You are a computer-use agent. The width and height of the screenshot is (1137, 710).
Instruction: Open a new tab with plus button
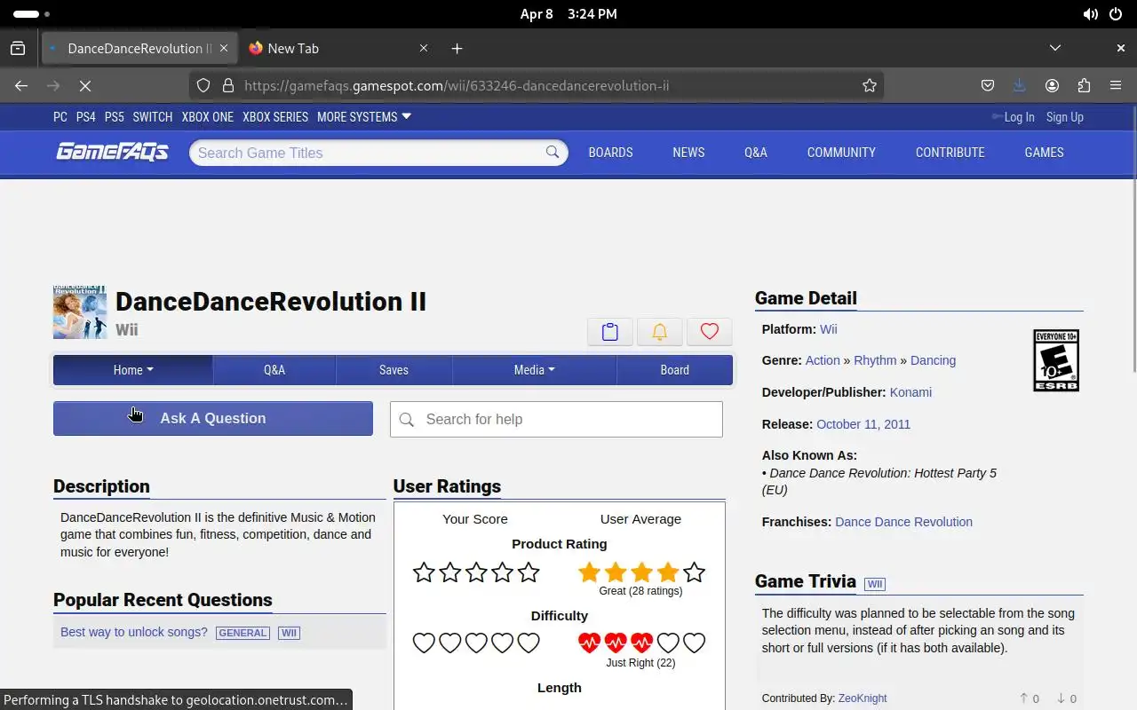point(457,48)
